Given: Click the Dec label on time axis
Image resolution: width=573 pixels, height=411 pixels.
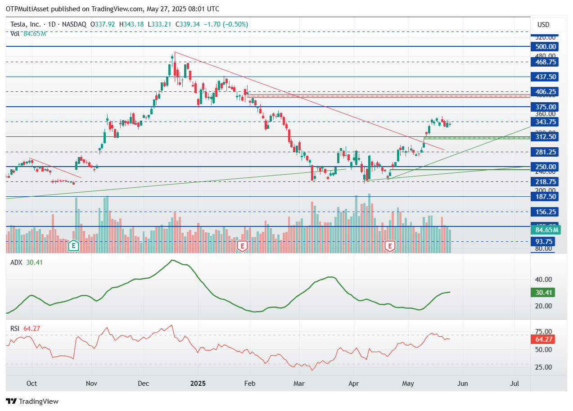Looking at the screenshot, I should [x=144, y=384].
